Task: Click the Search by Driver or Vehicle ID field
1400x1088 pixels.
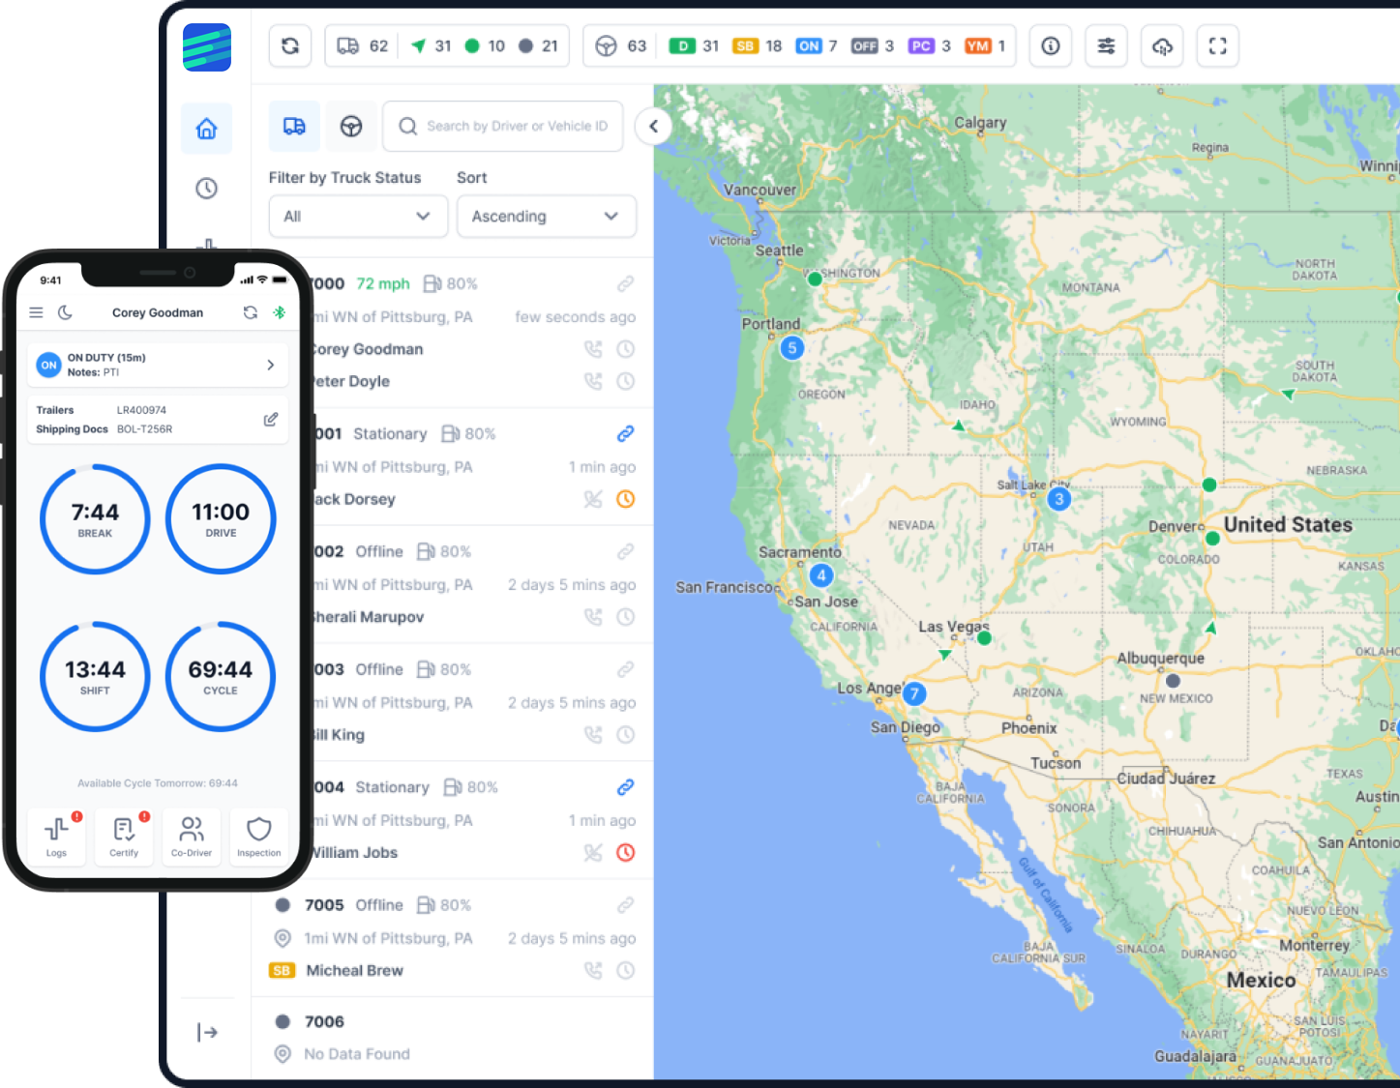Action: pos(502,126)
